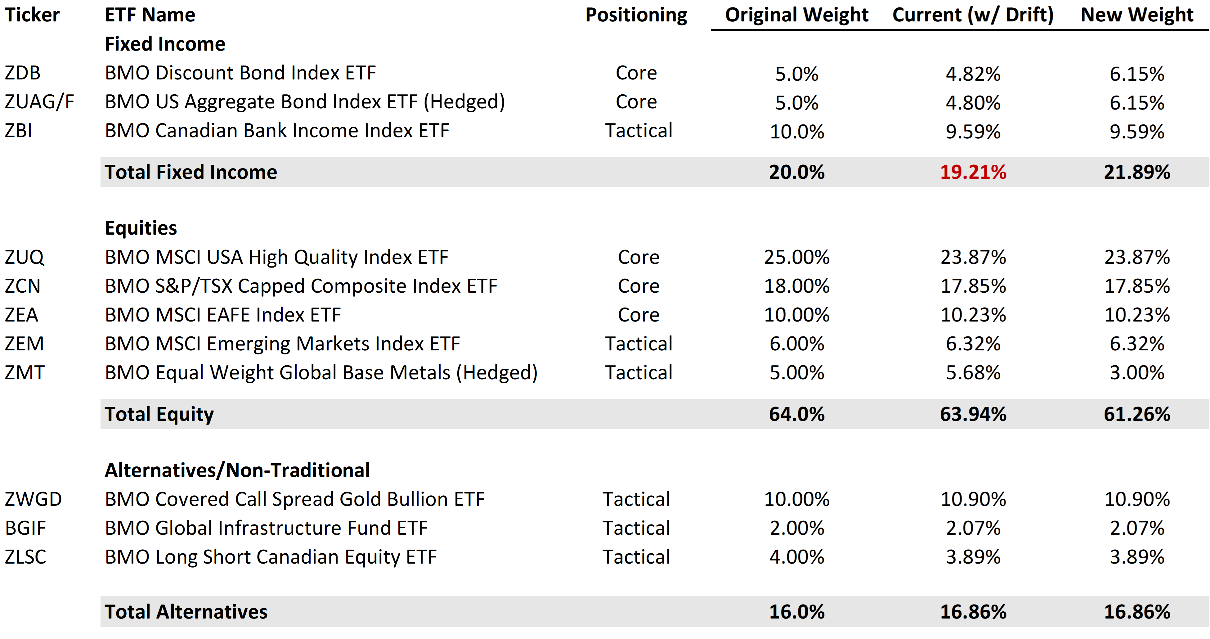The height and width of the screenshot is (639, 1210).
Task: Select BMO MSCI USA High Quality Index ETF
Action: 276,258
